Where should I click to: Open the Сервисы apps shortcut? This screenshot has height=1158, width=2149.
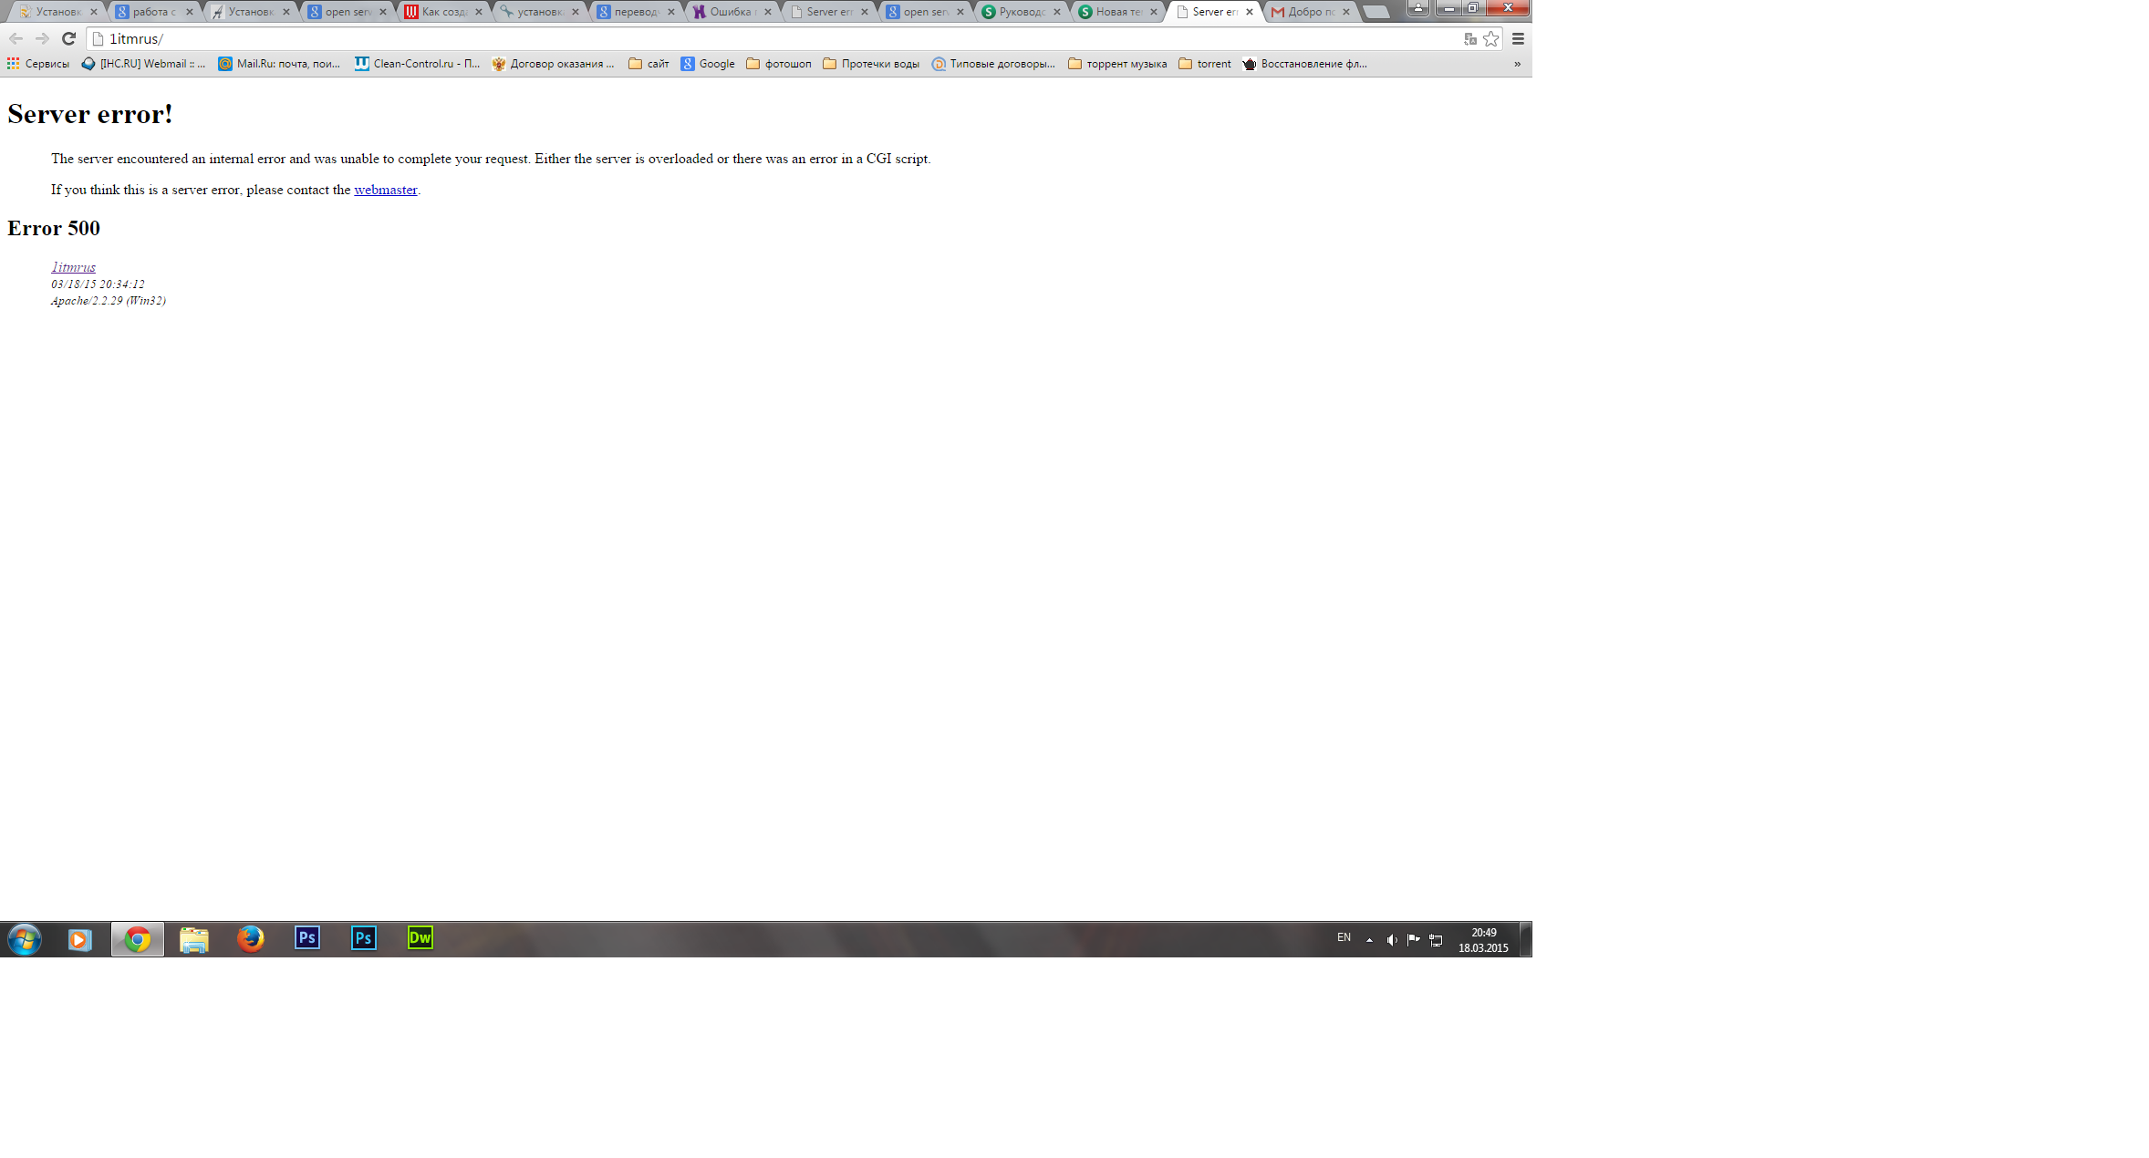point(38,64)
